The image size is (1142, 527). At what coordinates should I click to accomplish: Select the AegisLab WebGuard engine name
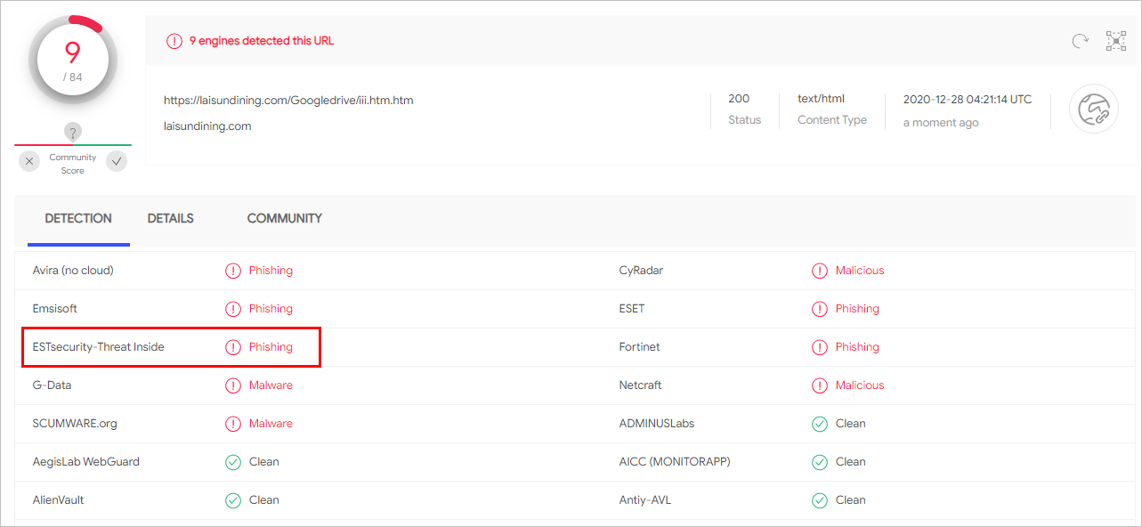pyautogui.click(x=86, y=462)
